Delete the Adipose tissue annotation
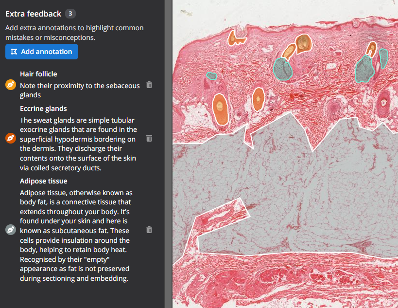Viewport: 398px width, 308px height. pyautogui.click(x=149, y=230)
